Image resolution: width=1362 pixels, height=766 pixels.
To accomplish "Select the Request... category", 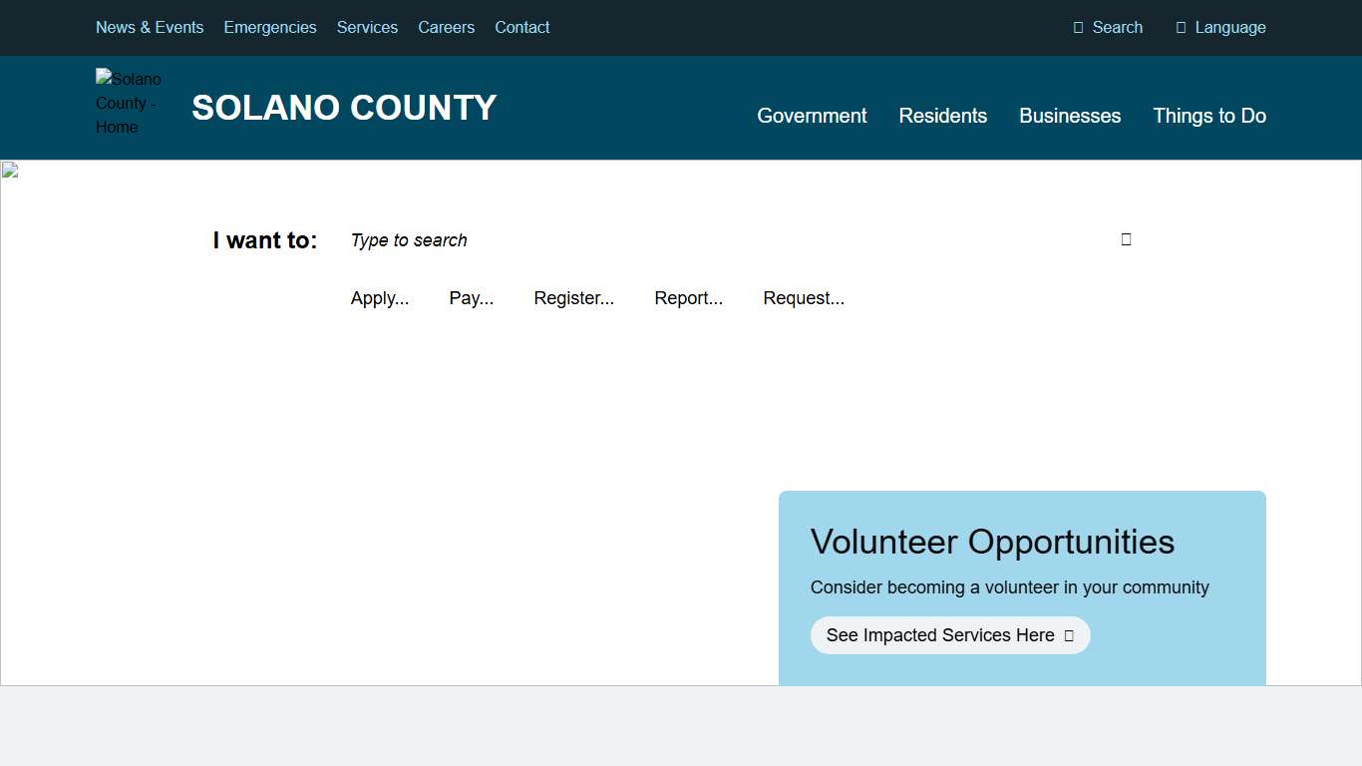I will [804, 297].
